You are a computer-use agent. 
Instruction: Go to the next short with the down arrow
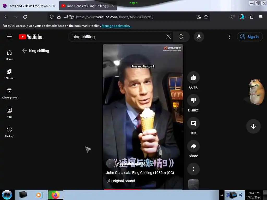pos(253,126)
